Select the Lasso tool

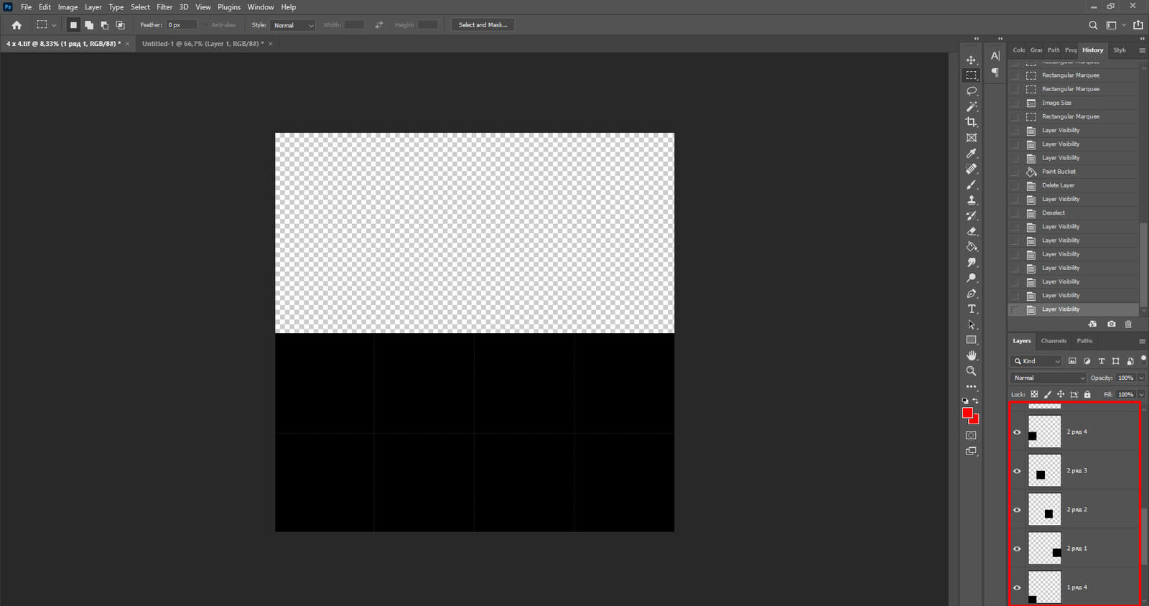pyautogui.click(x=971, y=91)
